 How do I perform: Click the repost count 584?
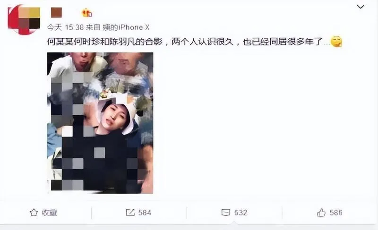[x=145, y=213]
